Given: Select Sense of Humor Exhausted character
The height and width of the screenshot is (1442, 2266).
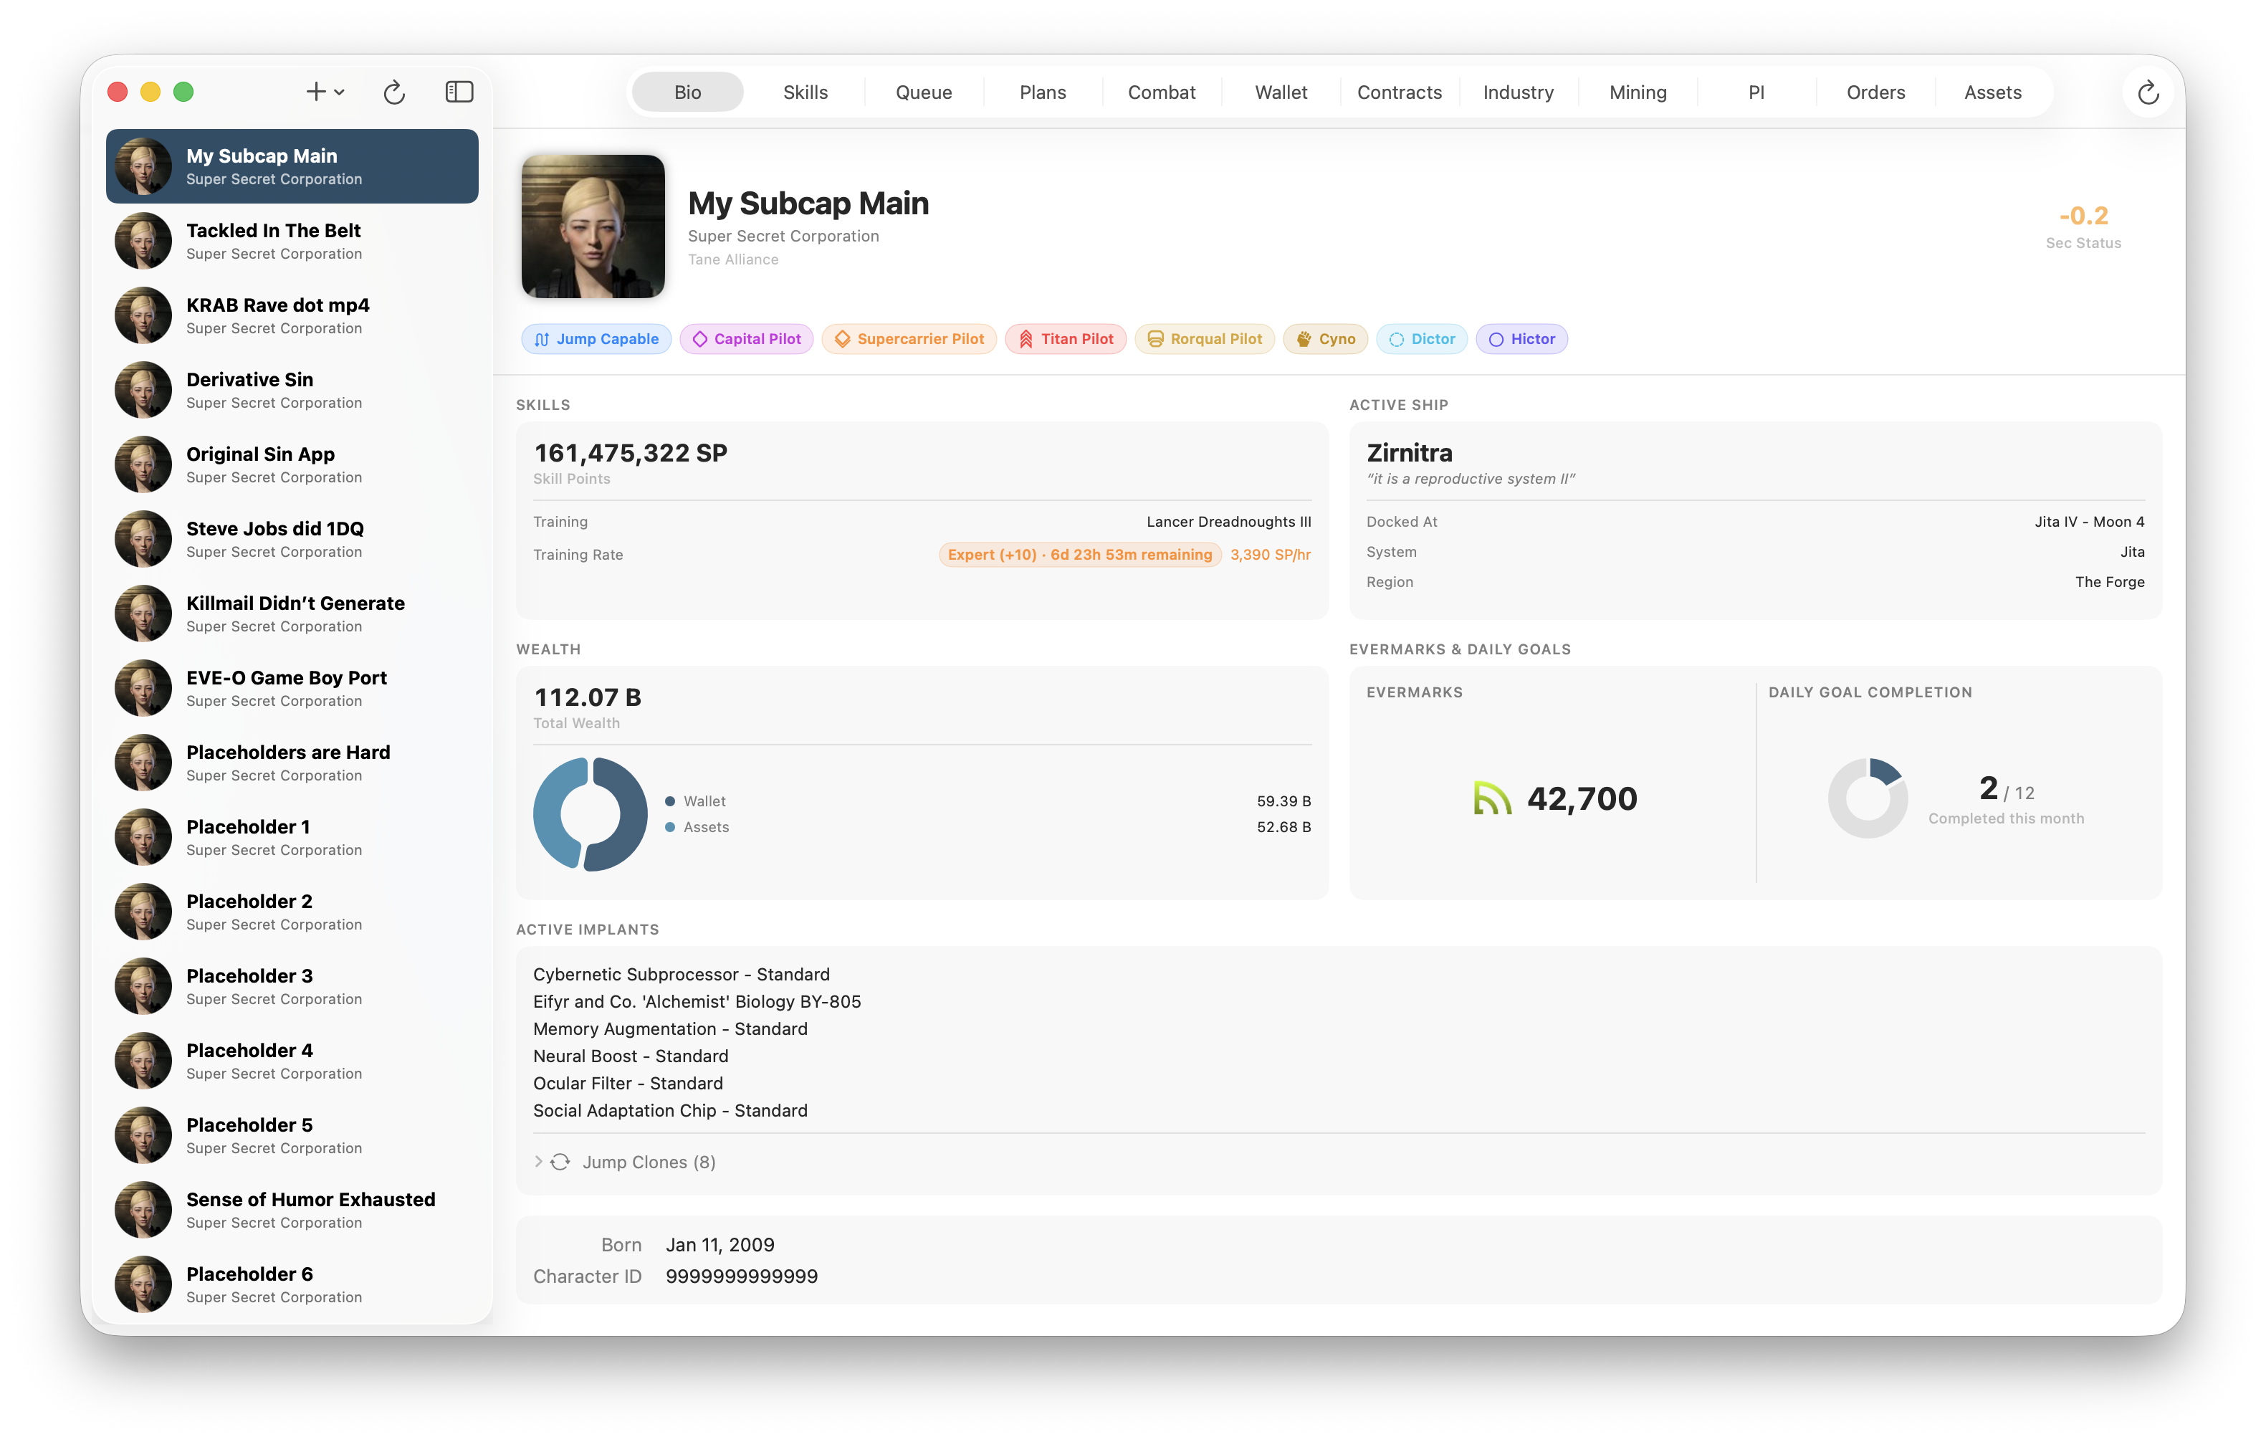Looking at the screenshot, I should click(292, 1210).
